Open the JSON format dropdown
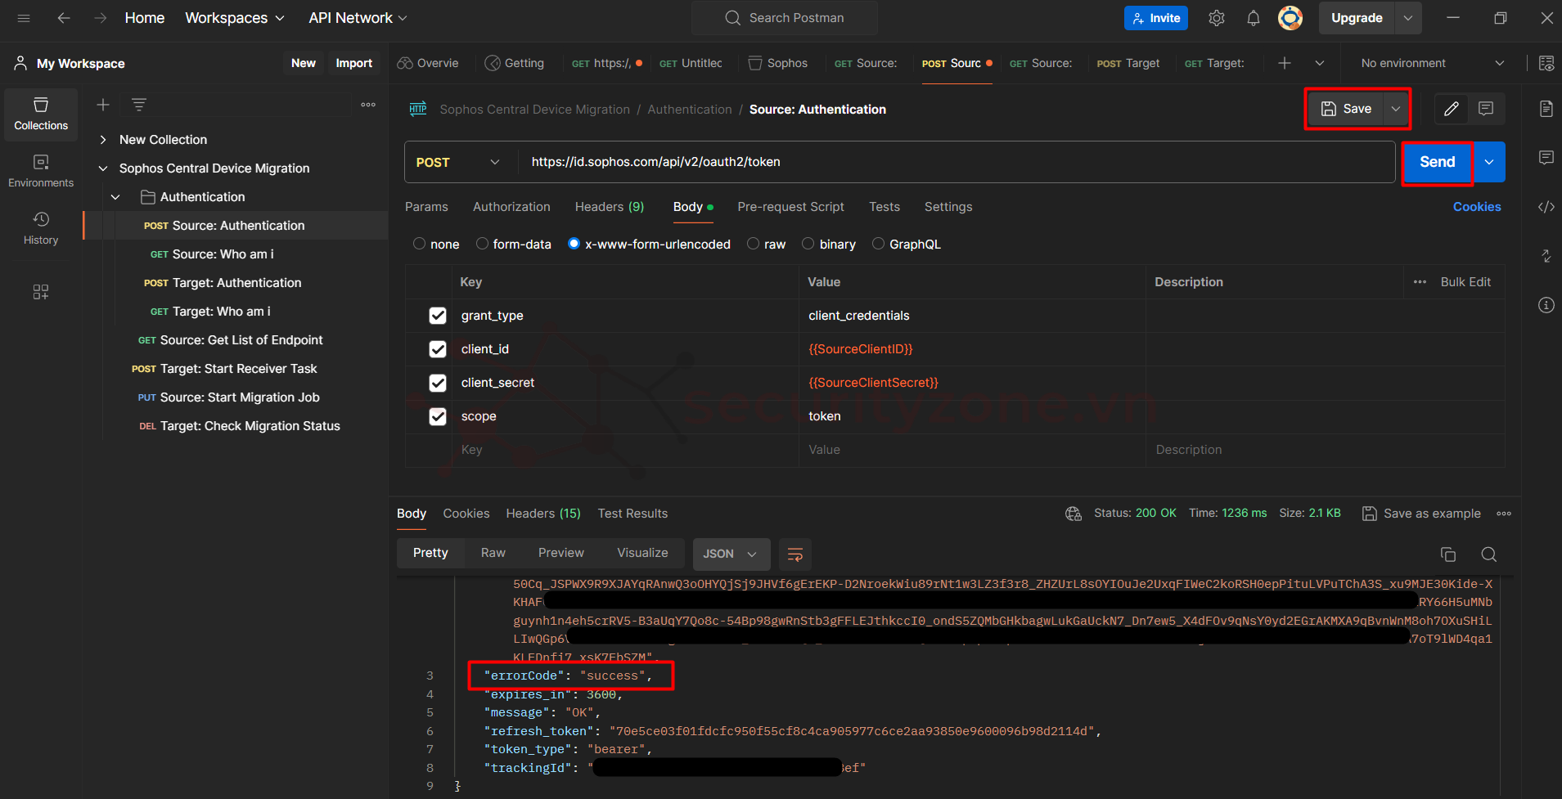The height and width of the screenshot is (799, 1562). pos(731,554)
